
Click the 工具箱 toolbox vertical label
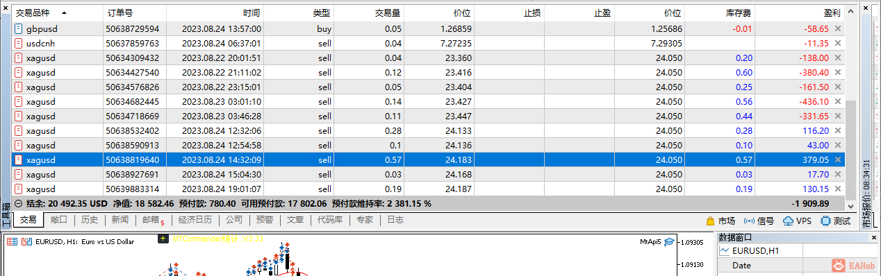[x=6, y=214]
